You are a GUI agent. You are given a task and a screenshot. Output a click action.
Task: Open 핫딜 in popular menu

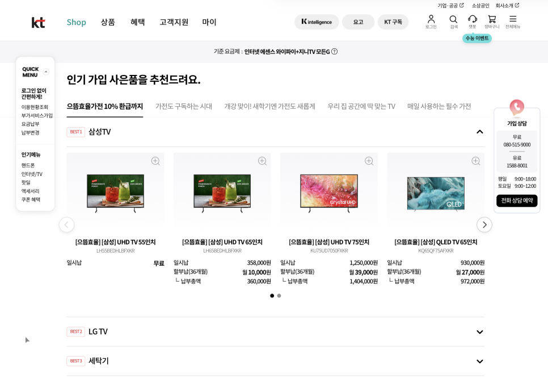(26, 182)
